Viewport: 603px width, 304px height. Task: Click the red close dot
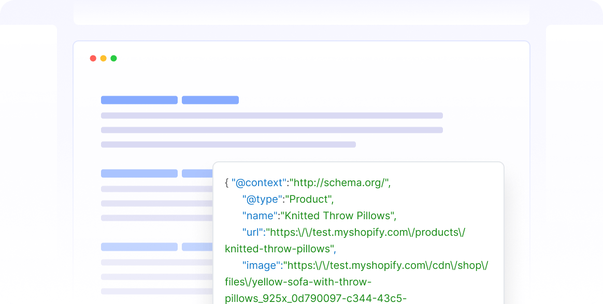(x=93, y=58)
